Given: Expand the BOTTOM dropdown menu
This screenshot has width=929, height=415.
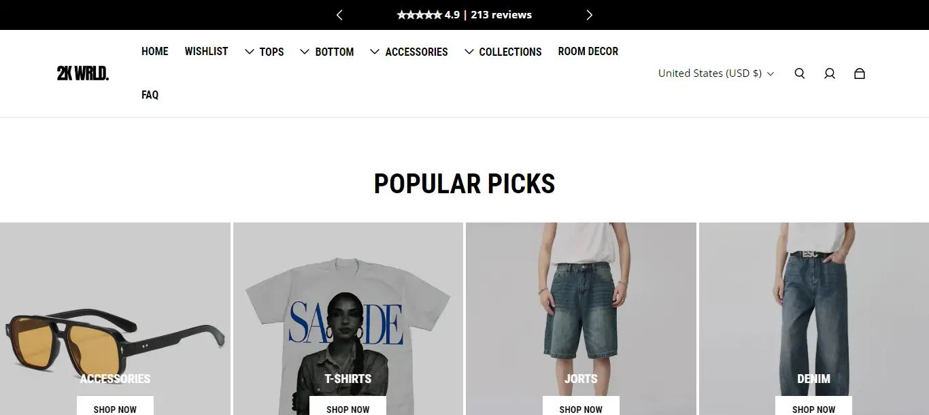Looking at the screenshot, I should click(x=326, y=52).
